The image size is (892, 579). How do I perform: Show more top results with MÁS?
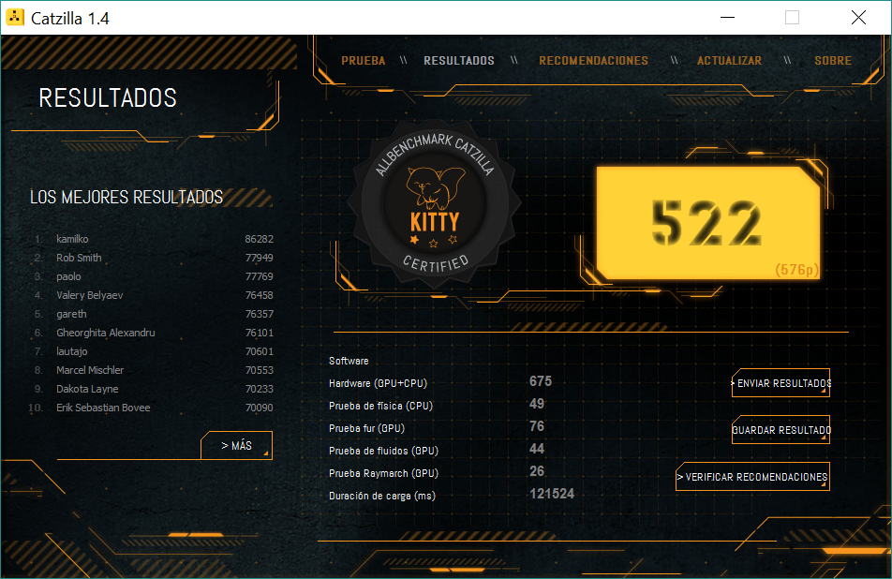237,445
